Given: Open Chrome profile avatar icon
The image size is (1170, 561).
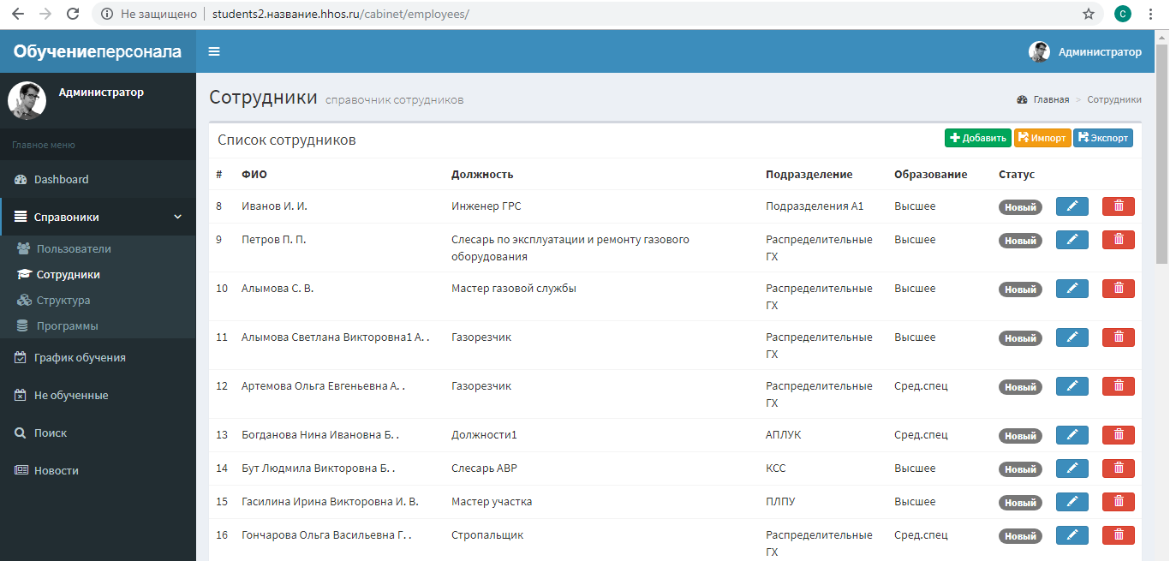Looking at the screenshot, I should click(1122, 14).
